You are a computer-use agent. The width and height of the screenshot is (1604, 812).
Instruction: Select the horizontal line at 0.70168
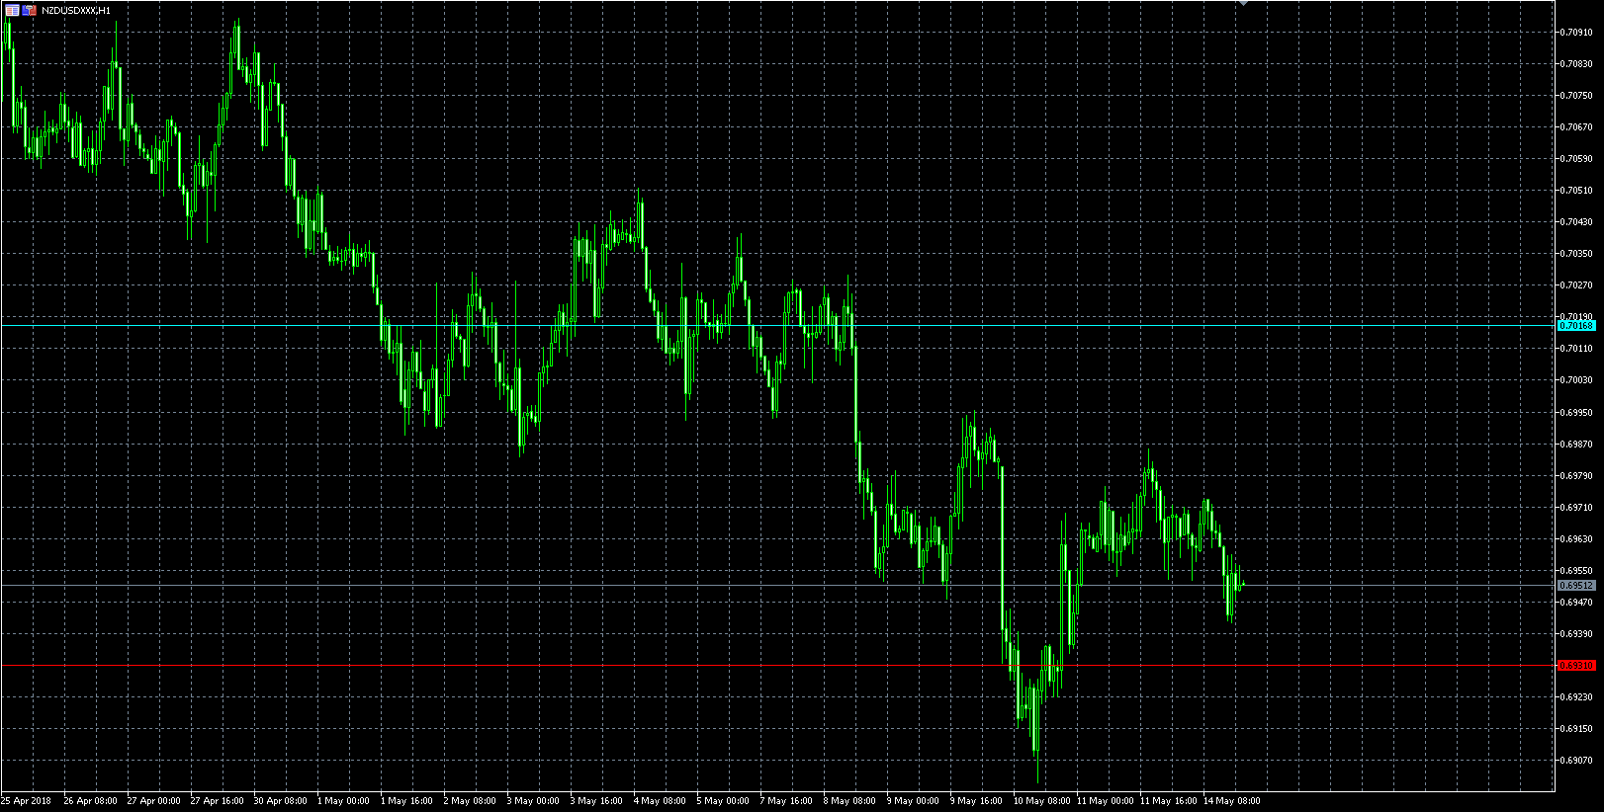pos(692,325)
